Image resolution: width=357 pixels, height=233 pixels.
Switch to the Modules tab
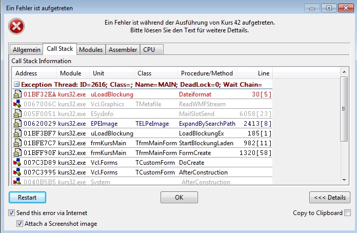pyautogui.click(x=91, y=50)
